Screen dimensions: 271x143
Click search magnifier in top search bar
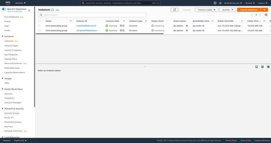pos(83,3)
